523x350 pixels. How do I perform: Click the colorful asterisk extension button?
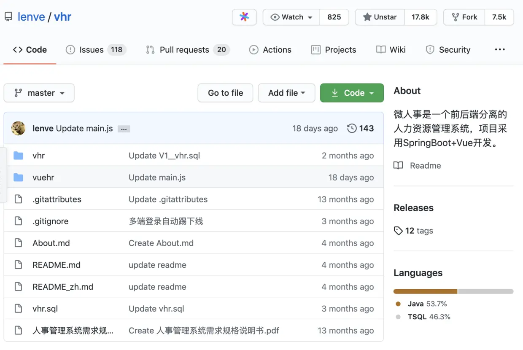point(244,17)
